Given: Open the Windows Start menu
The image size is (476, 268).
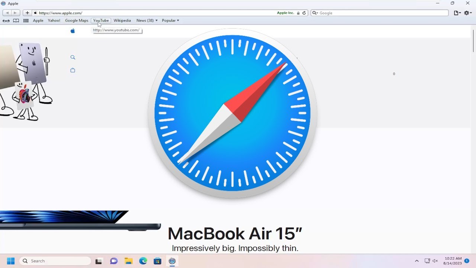Looking at the screenshot, I should coord(10,261).
